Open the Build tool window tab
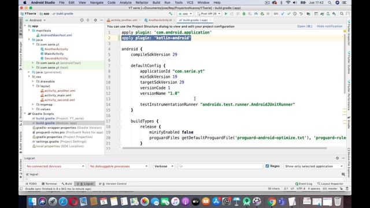This screenshot has width=370, height=208. (67, 184)
